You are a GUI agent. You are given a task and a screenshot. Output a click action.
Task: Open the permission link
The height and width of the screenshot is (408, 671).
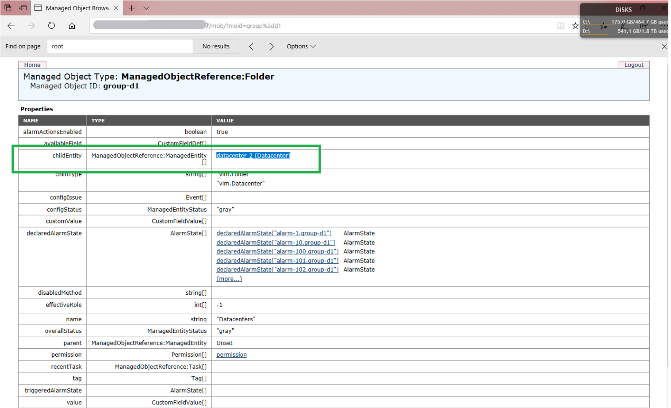click(x=231, y=354)
